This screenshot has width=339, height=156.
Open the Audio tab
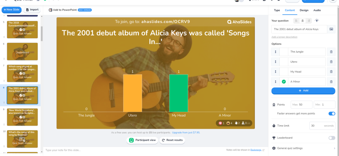317,10
